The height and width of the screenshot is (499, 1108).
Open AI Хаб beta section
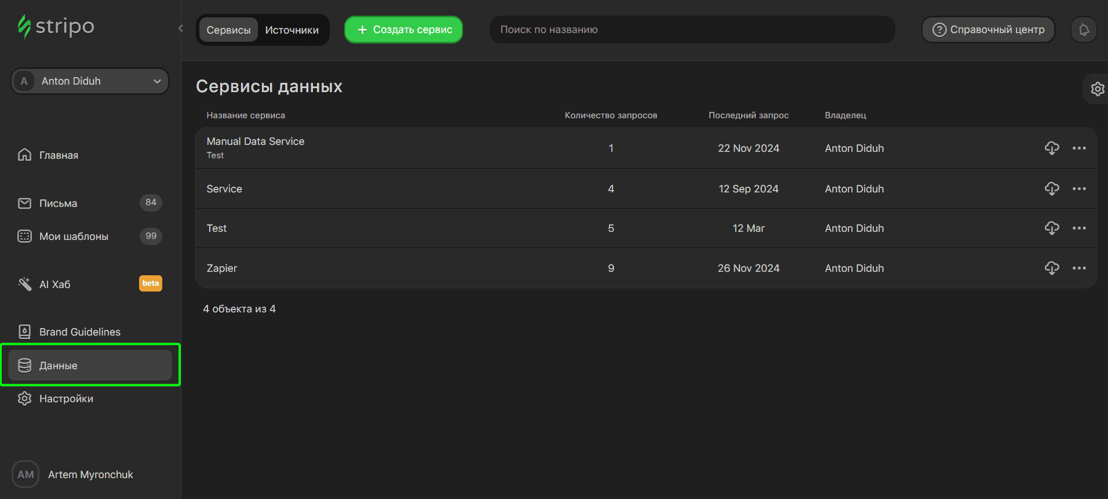(55, 284)
